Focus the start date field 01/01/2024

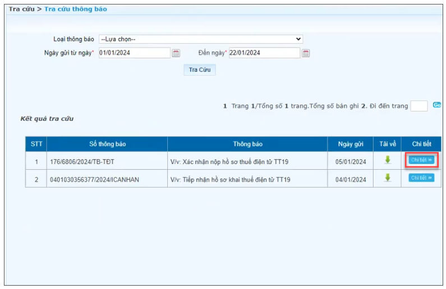click(135, 53)
